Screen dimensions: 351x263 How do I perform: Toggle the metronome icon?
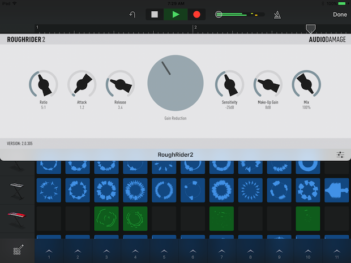click(277, 15)
